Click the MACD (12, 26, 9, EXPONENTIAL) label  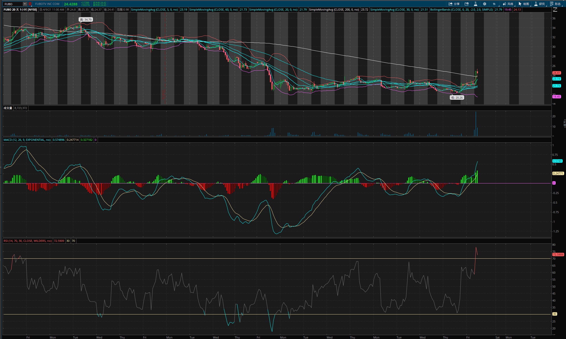(x=27, y=140)
